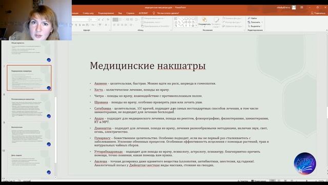Screen dimensions: 328x185
Task: Open the Заливка фигуры shape fill menu
Action: [232, 18]
